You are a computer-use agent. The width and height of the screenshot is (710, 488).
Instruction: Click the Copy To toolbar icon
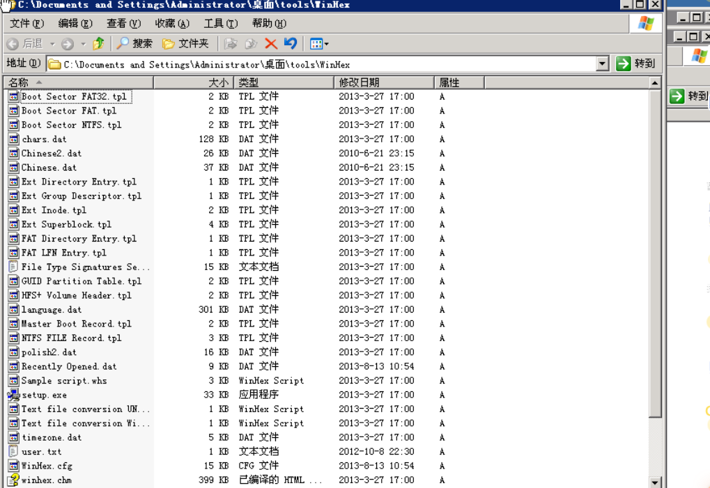point(251,43)
